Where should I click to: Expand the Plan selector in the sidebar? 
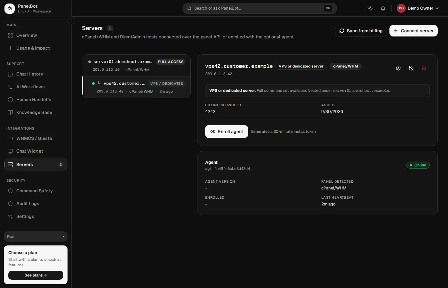pos(36,236)
